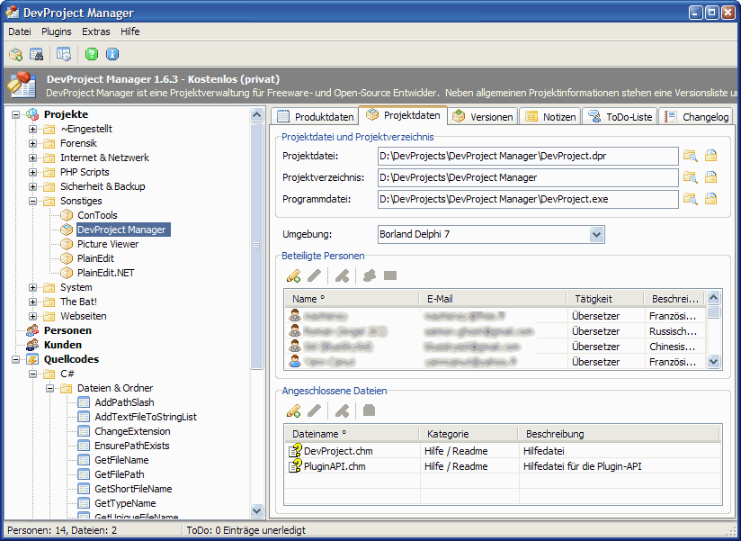Switch to the Versionen tab
This screenshot has height=541, width=741.
(483, 117)
